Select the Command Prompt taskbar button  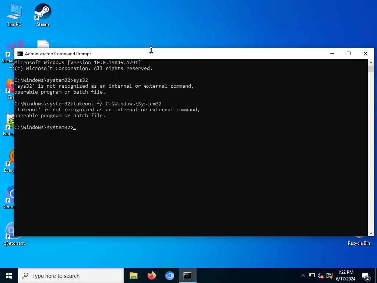[x=187, y=276]
